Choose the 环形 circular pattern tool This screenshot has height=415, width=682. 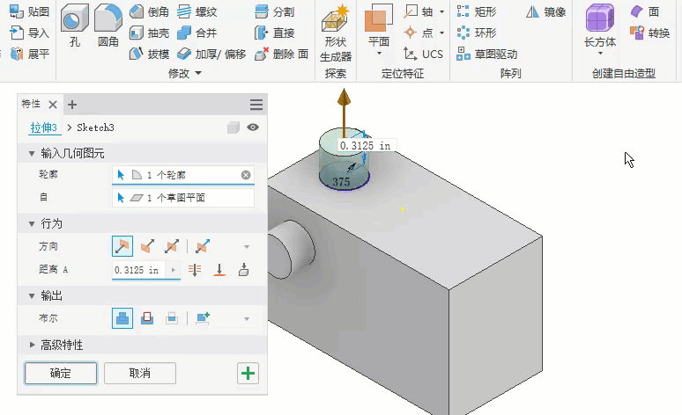[477, 33]
